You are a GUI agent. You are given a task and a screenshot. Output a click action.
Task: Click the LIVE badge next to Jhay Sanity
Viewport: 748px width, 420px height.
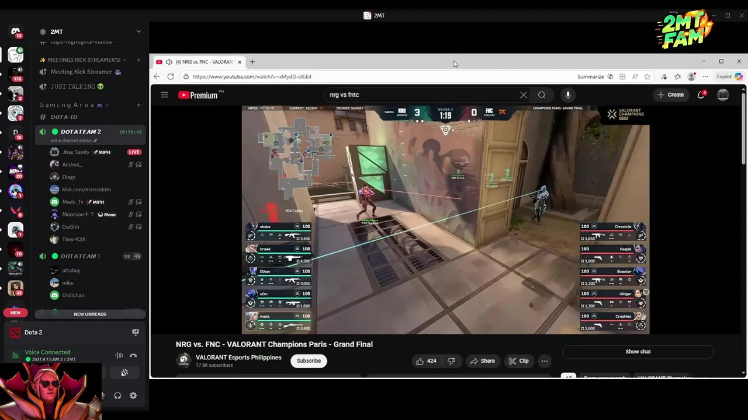(134, 152)
